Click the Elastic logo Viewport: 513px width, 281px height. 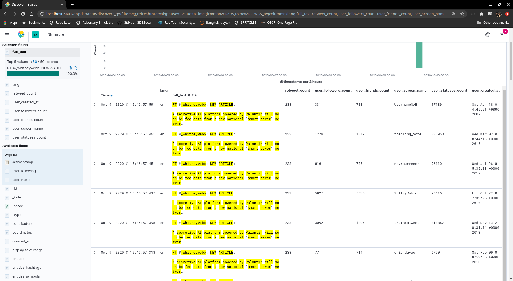point(21,35)
